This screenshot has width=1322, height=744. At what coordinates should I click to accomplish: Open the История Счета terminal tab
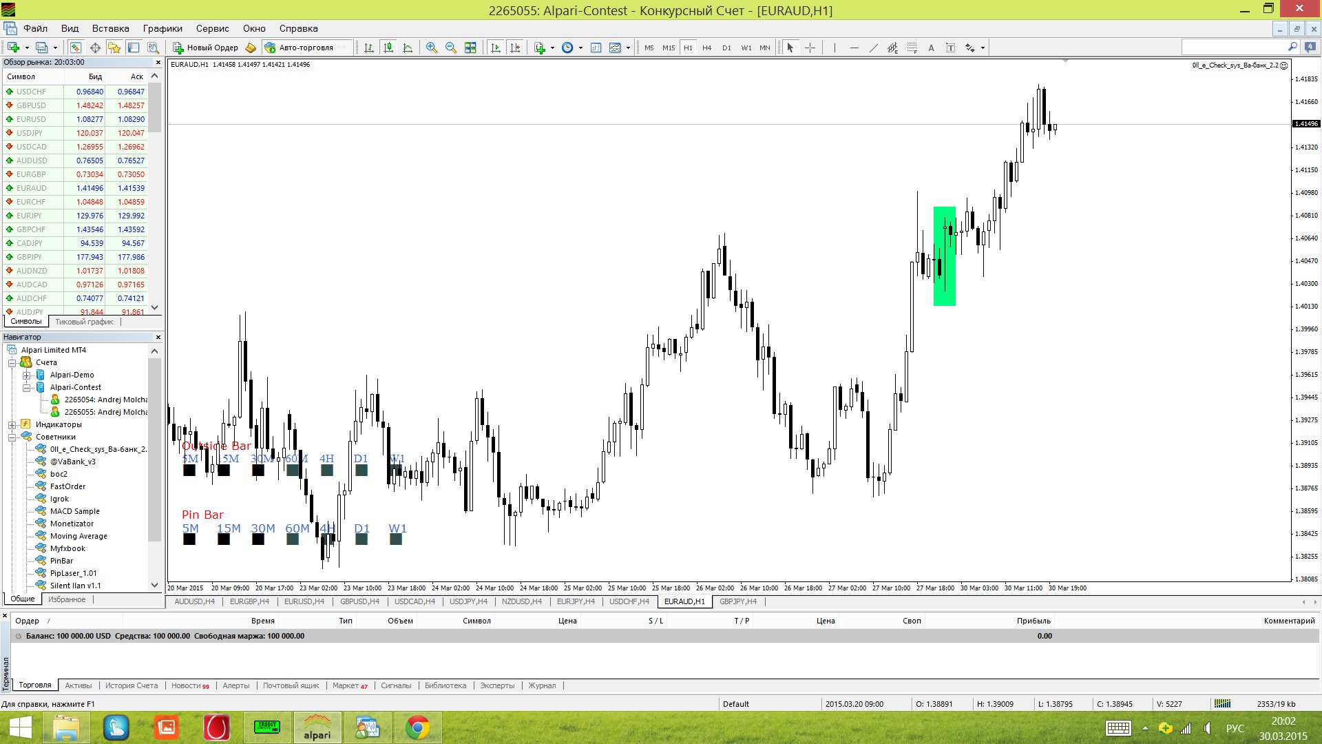tap(132, 685)
